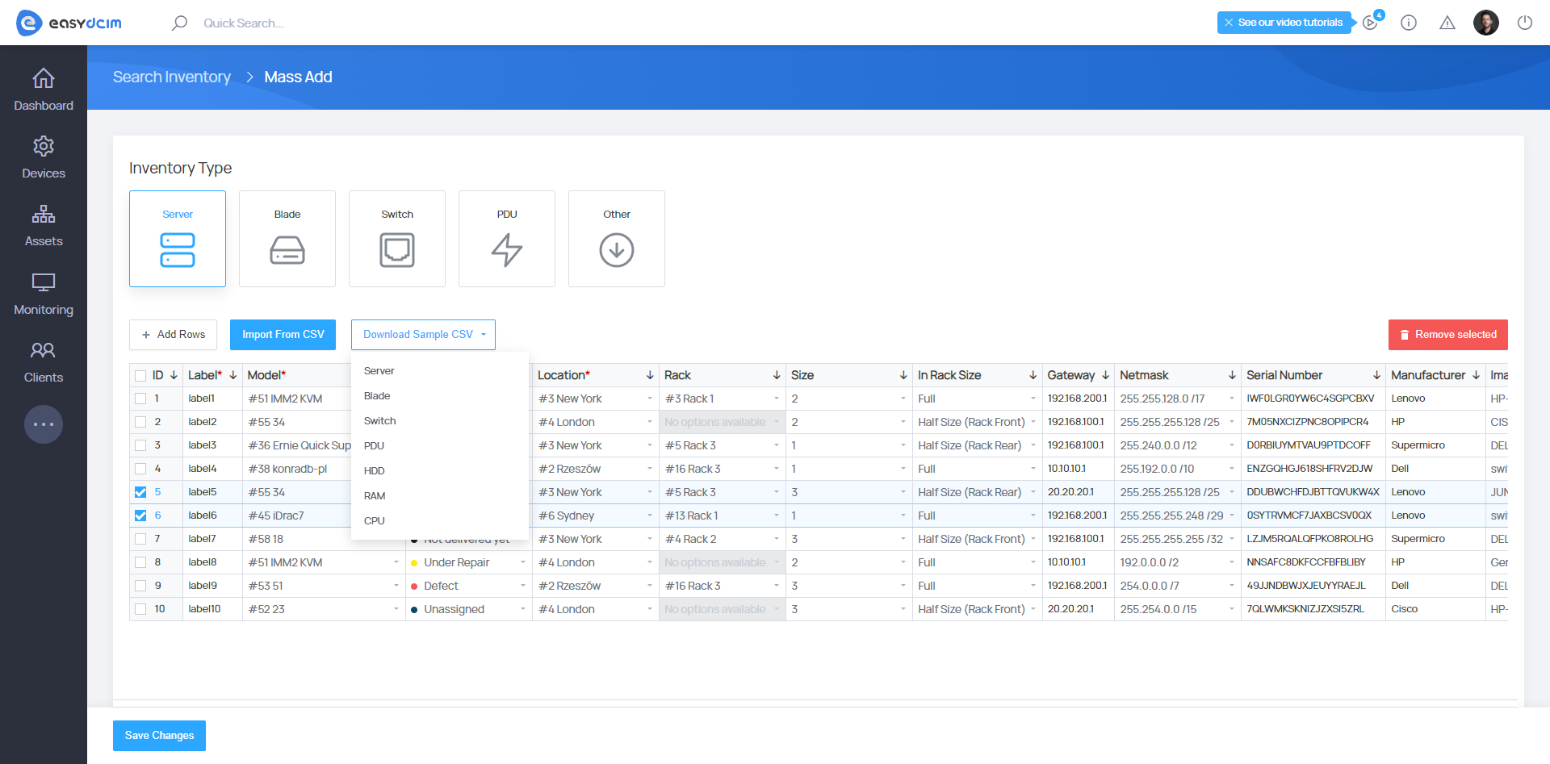Choose RAM from sample CSV menu
Screen dimensions: 1550x764
(440, 496)
